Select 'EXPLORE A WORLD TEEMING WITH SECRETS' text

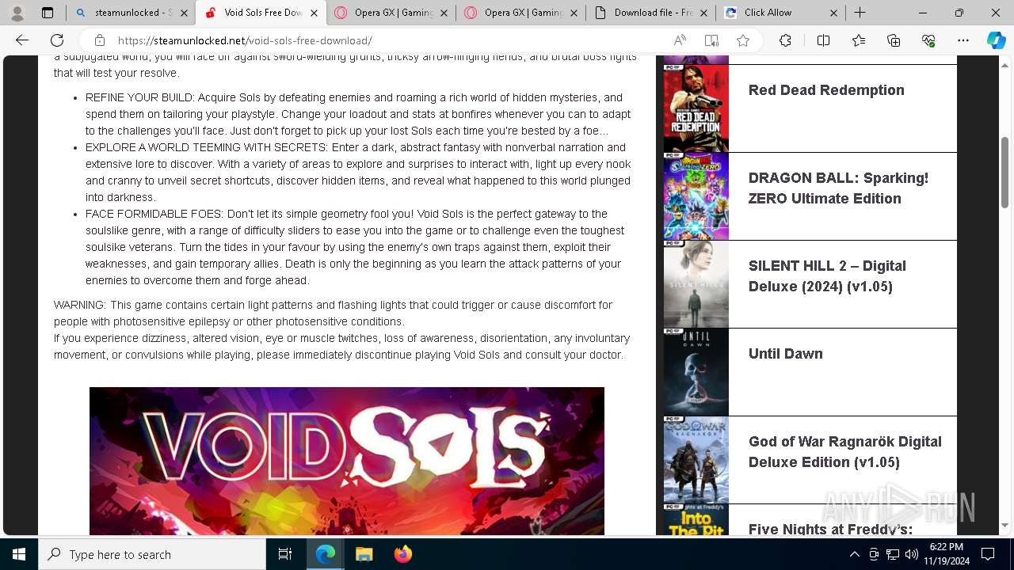click(x=358, y=172)
